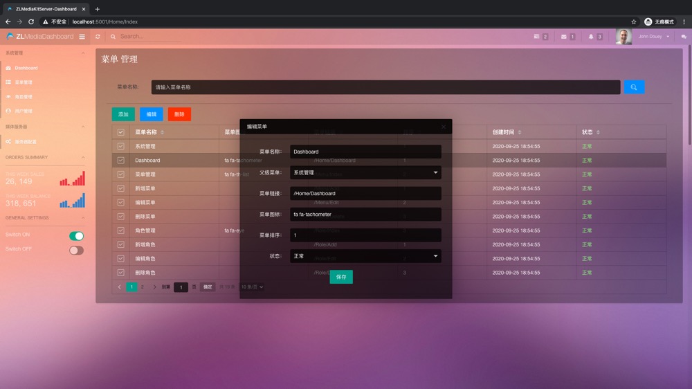692x389 pixels.
Task: Close the 编辑菜单 dialog with the X
Action: coord(444,127)
